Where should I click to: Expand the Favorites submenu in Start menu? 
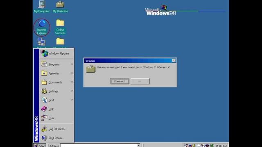[56, 73]
